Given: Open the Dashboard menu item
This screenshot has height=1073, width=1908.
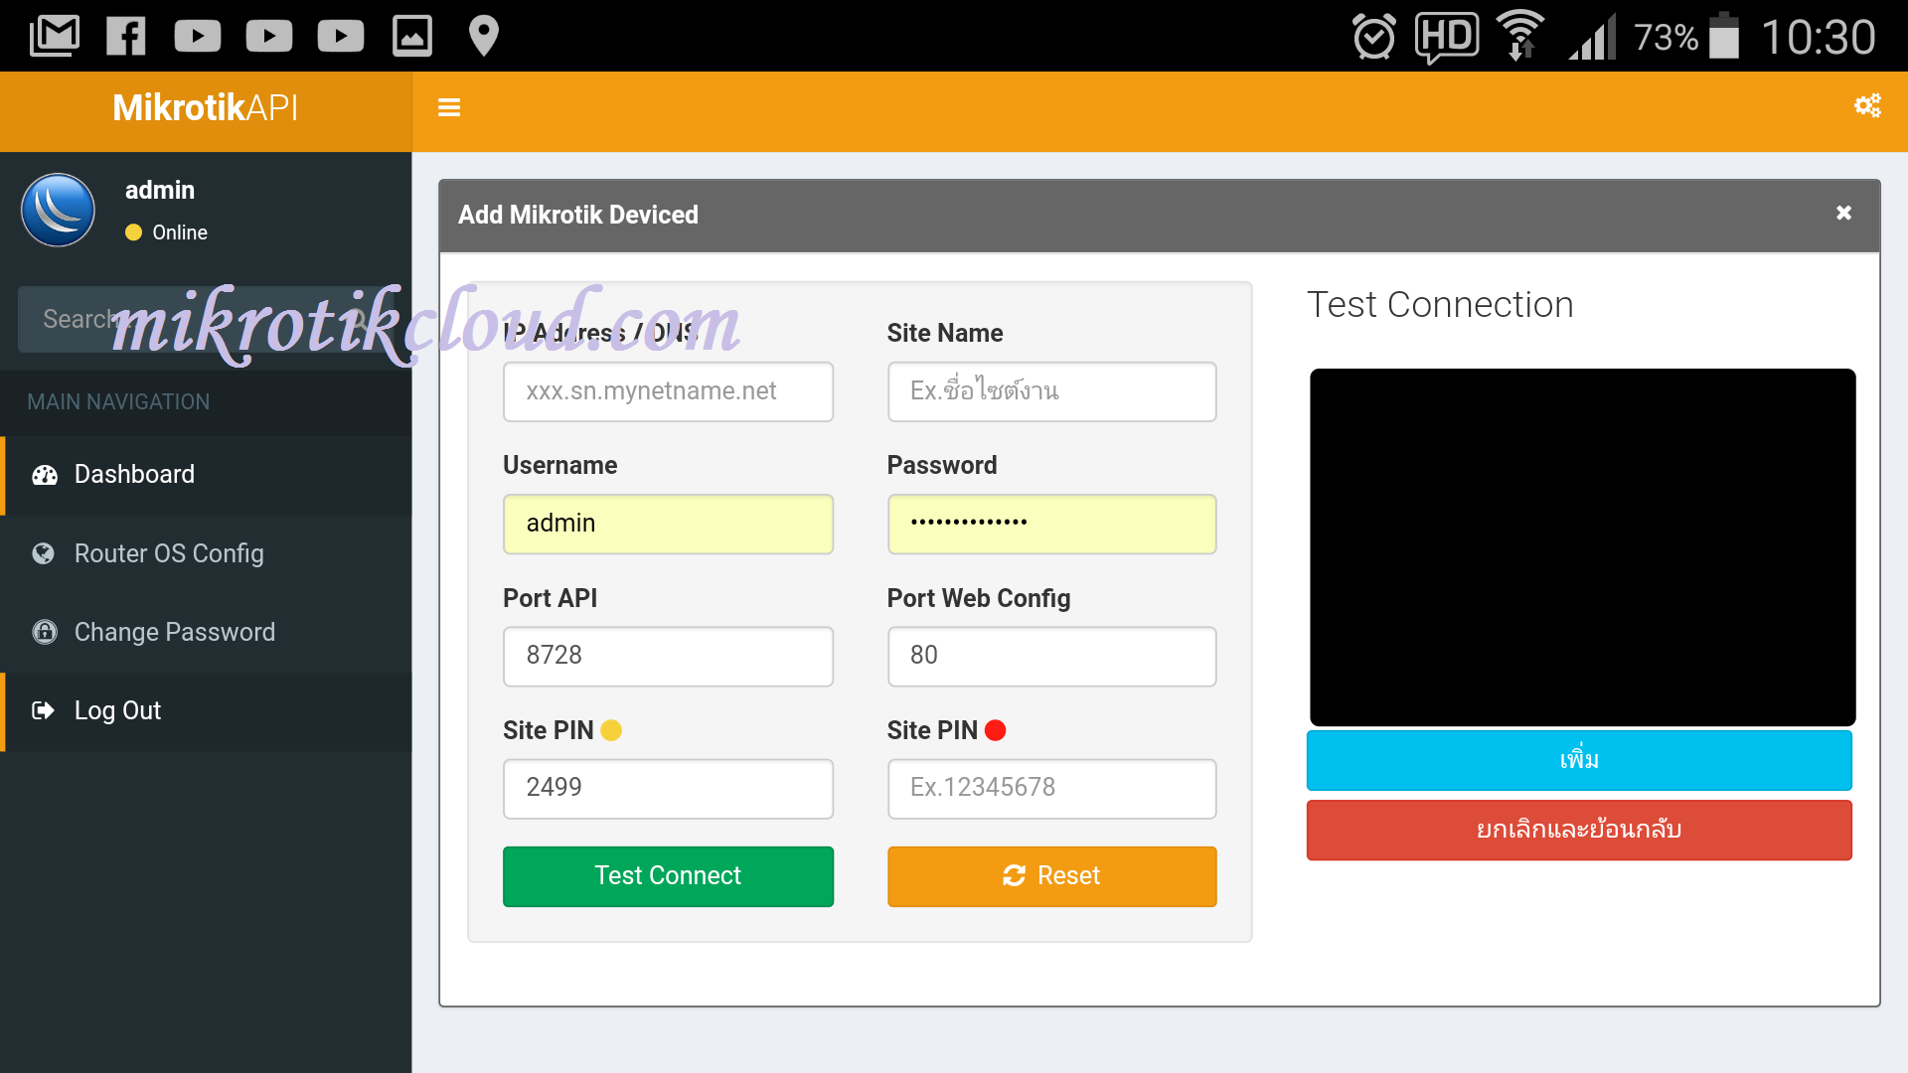Looking at the screenshot, I should click(206, 475).
